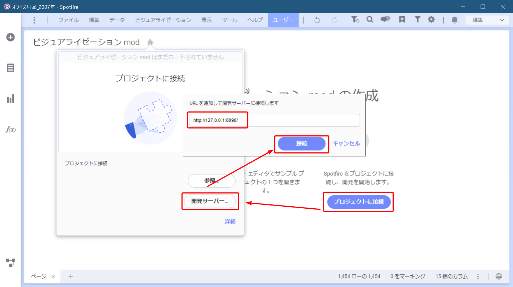Click the puzzle piece mod icon
The image size is (513, 287).
(x=151, y=43)
